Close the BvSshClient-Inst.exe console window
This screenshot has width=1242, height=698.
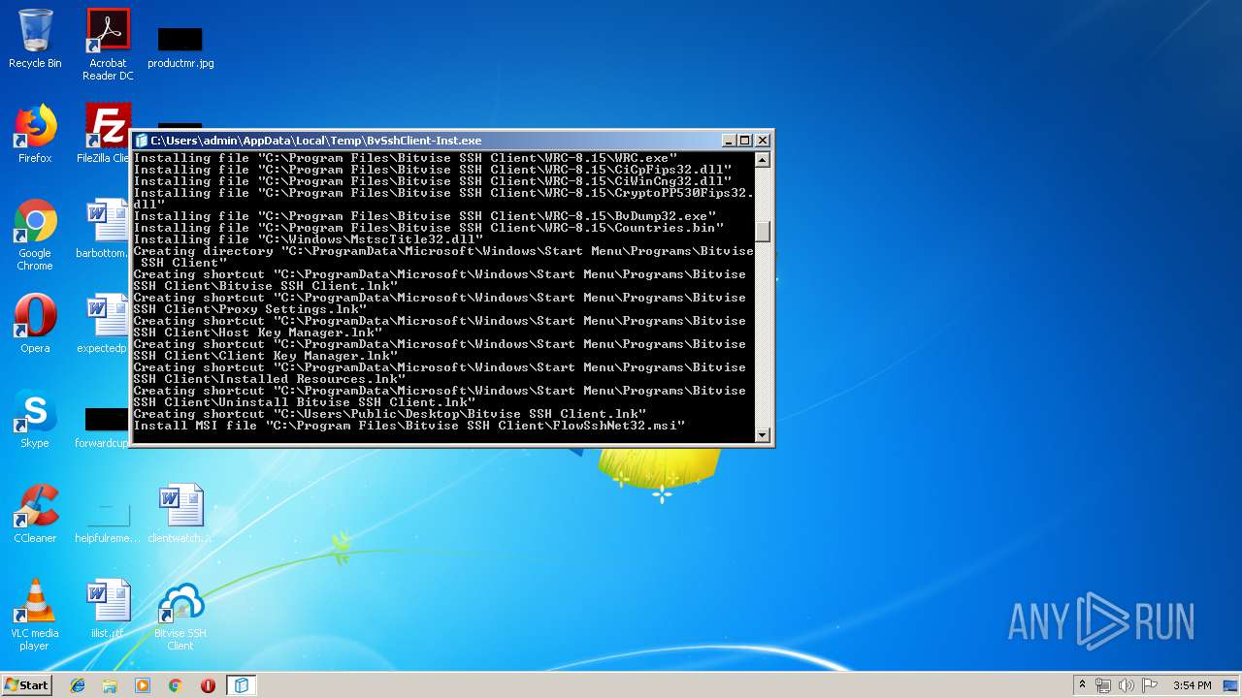coord(763,141)
